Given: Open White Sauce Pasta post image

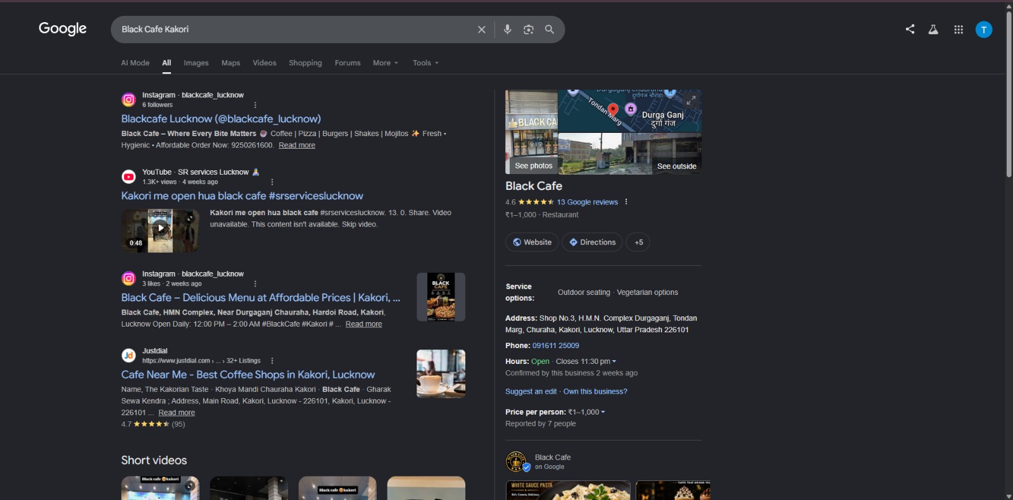Looking at the screenshot, I should click(x=568, y=491).
